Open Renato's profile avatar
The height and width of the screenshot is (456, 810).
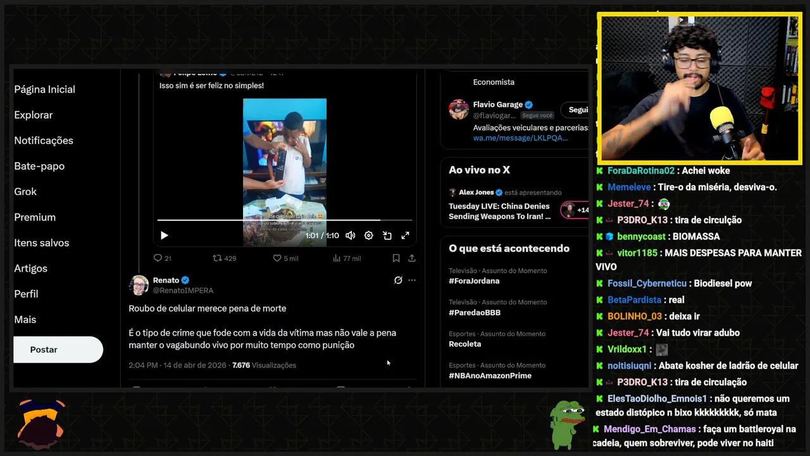pos(139,285)
